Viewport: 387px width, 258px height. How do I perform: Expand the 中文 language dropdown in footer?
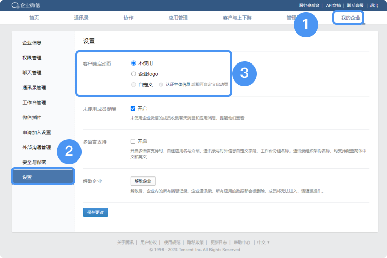(264, 242)
